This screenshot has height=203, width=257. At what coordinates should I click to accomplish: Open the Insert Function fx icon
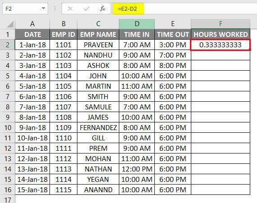[103, 9]
